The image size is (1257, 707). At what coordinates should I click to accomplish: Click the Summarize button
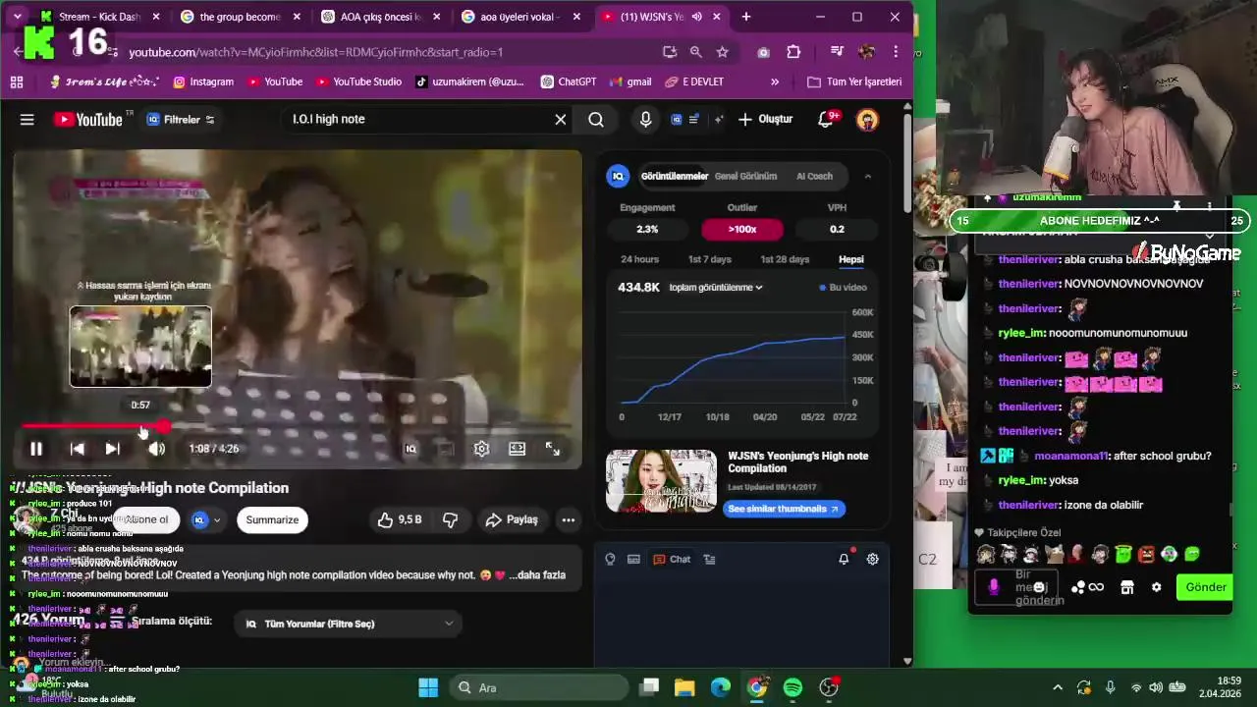pos(272,519)
